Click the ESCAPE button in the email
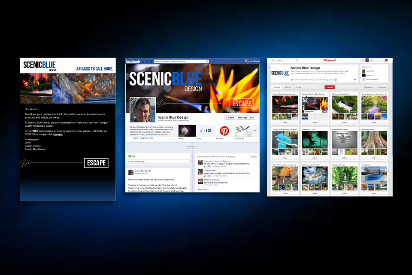Image resolution: width=412 pixels, height=275 pixels. (96, 163)
